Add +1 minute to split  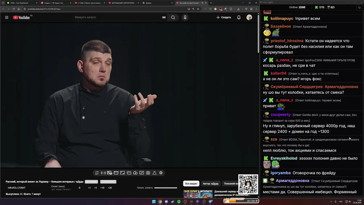coord(89,188)
